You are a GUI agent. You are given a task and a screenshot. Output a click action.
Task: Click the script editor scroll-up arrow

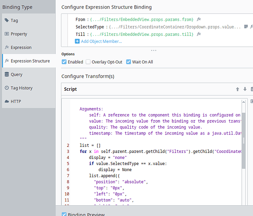244,102
